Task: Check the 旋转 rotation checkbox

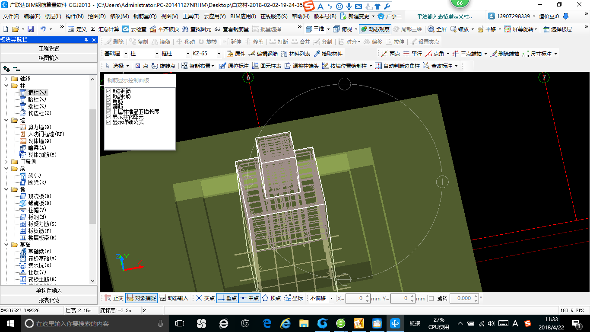Action: point(431,298)
